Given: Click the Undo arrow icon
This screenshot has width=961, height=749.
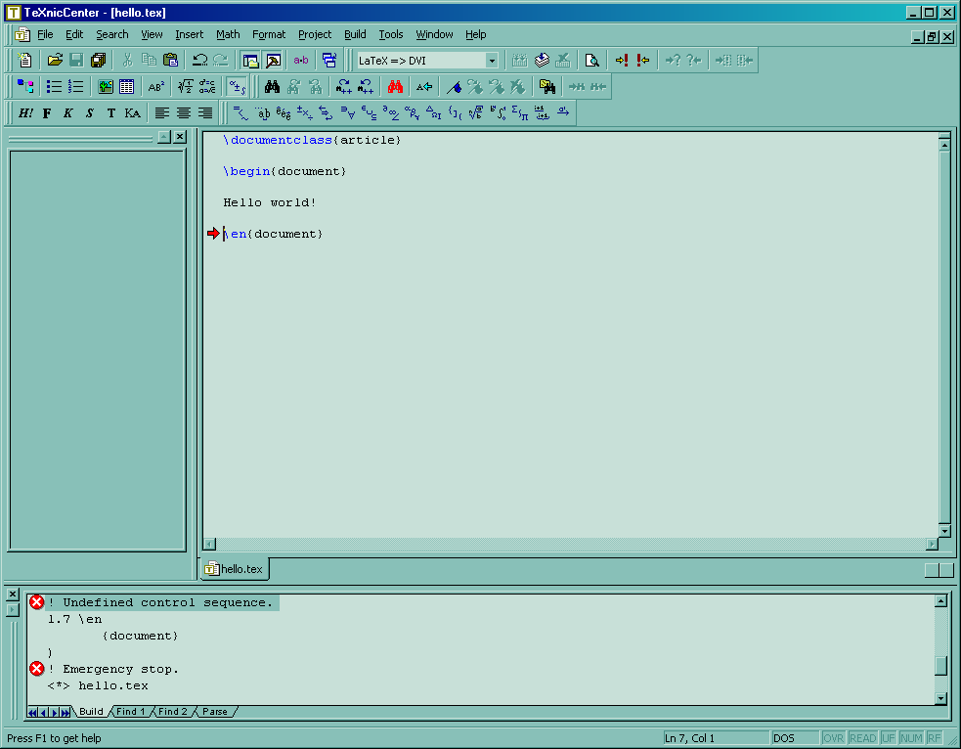Looking at the screenshot, I should [199, 60].
